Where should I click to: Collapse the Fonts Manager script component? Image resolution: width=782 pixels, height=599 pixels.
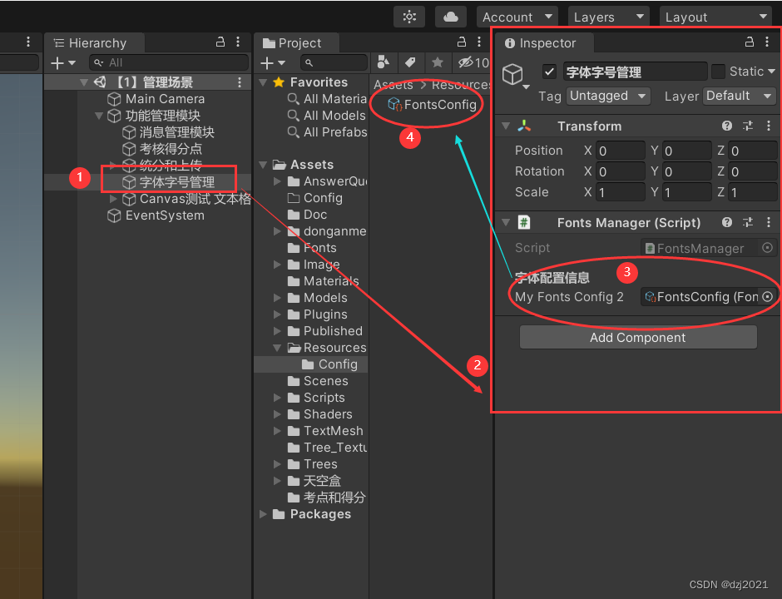click(506, 222)
